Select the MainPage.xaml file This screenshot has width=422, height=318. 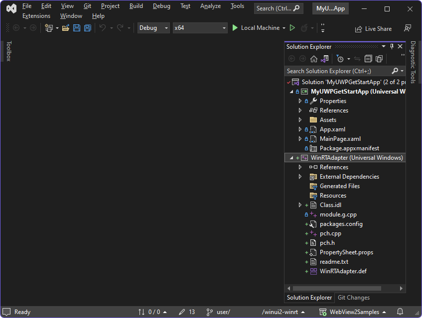click(340, 139)
